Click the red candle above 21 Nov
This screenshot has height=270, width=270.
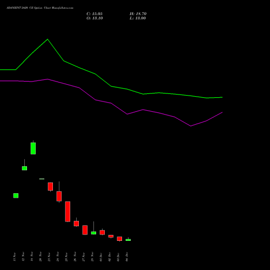(x=50, y=186)
